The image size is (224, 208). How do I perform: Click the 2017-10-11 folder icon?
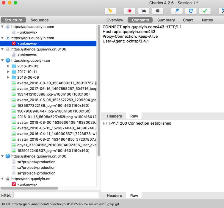[x=14, y=72]
